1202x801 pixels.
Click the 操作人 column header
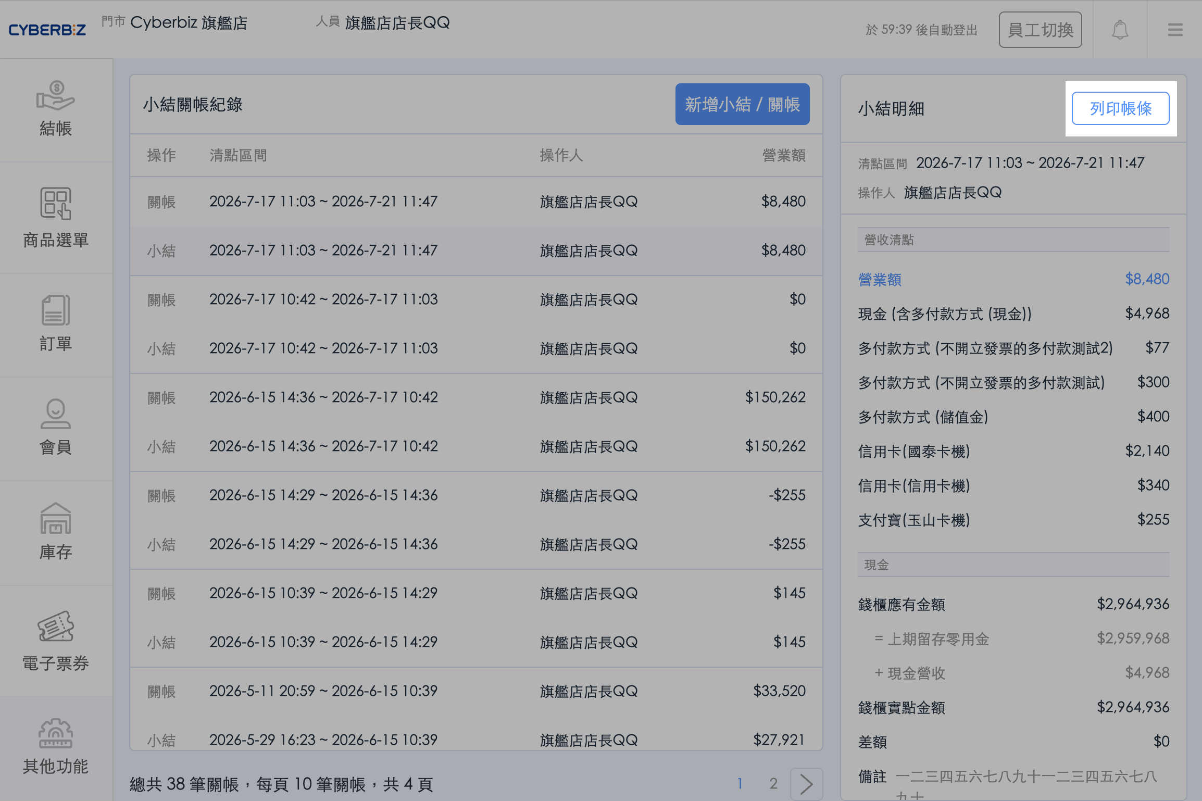561,155
